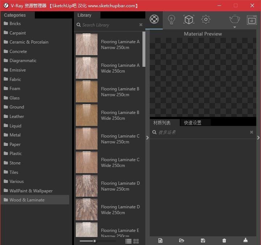
Task: Open the Fabric category
Action: [12, 79]
